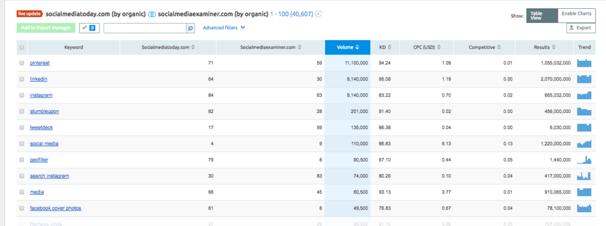Check the pinterest row checkbox

pyautogui.click(x=22, y=63)
